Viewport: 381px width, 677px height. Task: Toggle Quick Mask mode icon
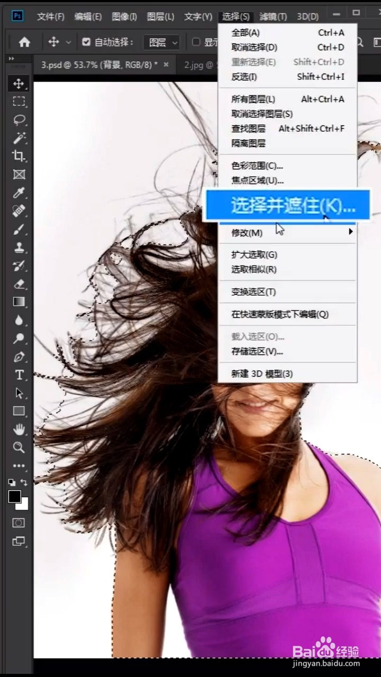pos(19,523)
